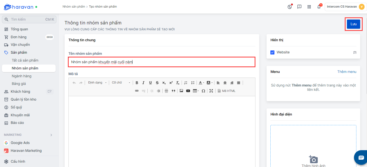
Task: Toggle italic formatting in the editor
Action: tap(144, 83)
